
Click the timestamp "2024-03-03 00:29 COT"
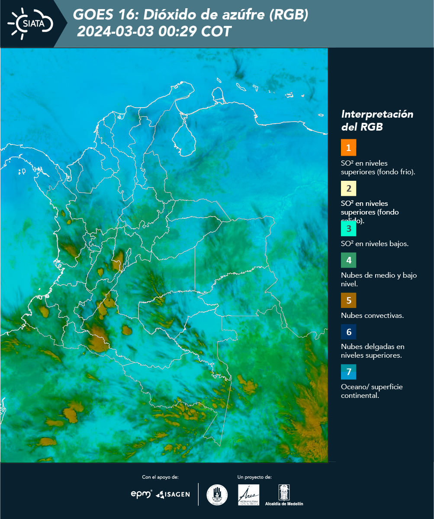point(154,32)
